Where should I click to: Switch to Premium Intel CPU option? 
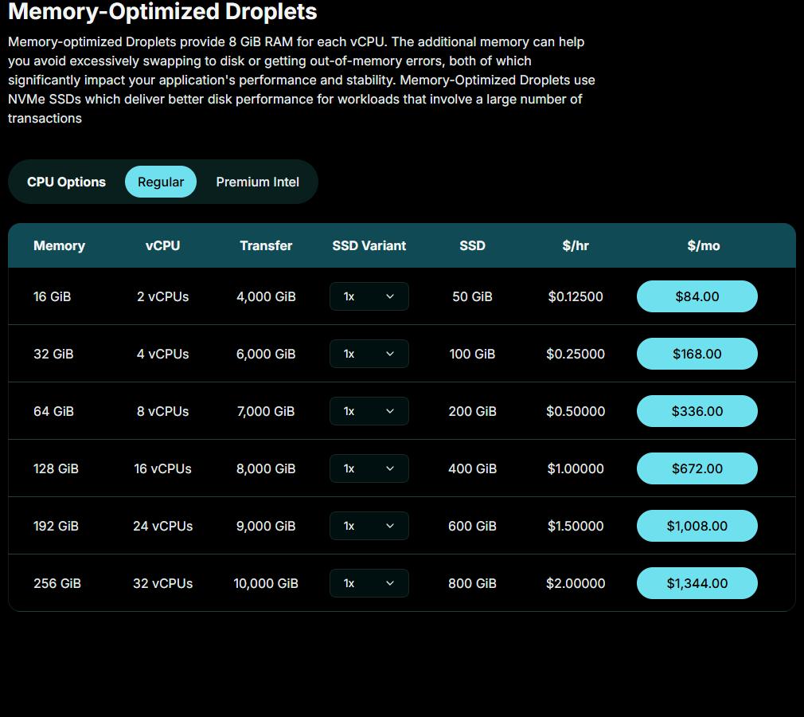point(257,182)
